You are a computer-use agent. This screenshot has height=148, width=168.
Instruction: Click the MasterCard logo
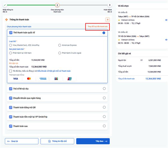pyautogui.click(x=29, y=79)
